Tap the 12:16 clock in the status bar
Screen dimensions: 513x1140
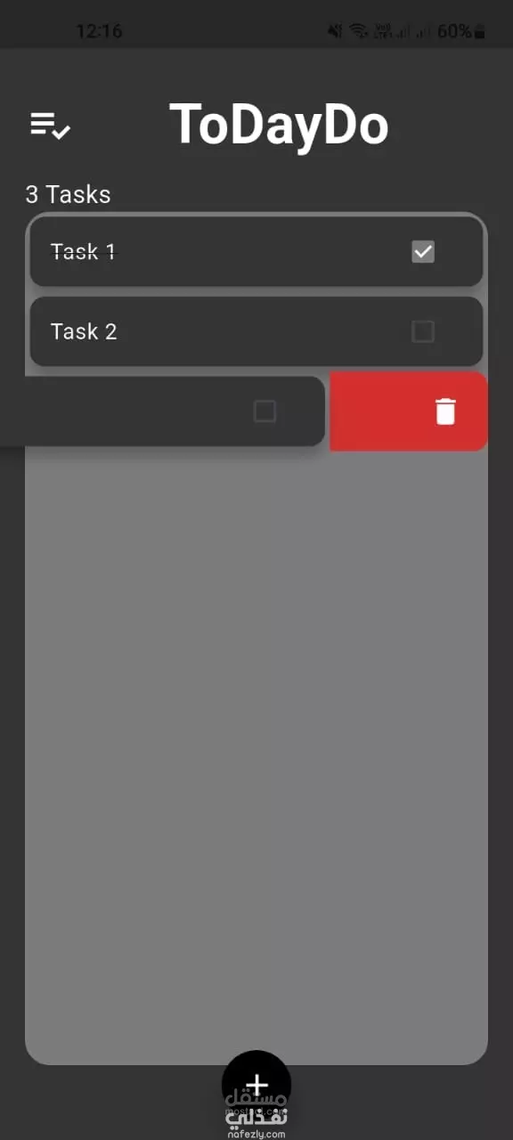coord(99,31)
